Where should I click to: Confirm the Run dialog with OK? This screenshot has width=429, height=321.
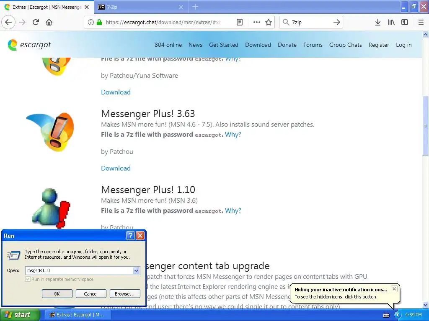coord(57,294)
